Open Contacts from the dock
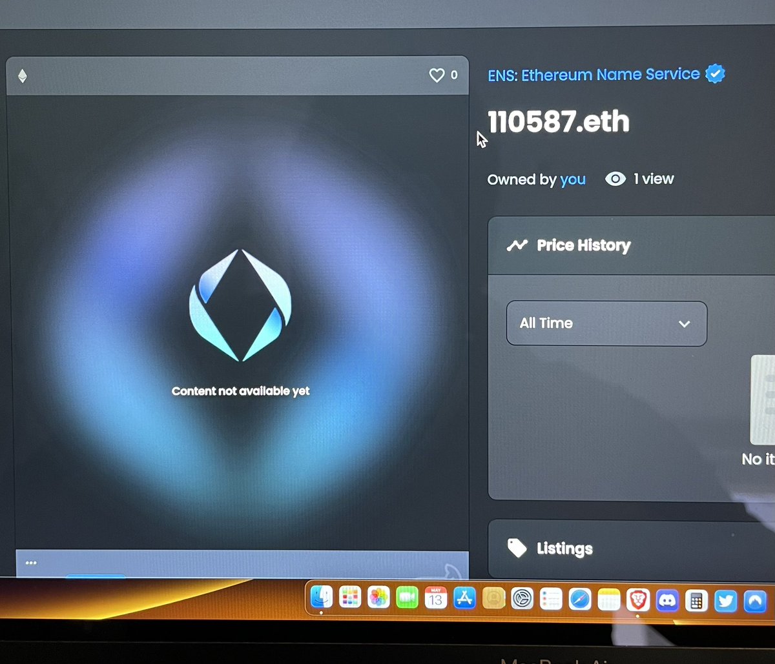Viewport: 775px width, 664px height. click(493, 599)
